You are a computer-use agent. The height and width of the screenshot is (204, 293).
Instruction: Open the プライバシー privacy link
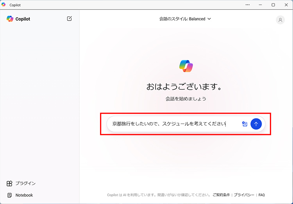(x=244, y=195)
